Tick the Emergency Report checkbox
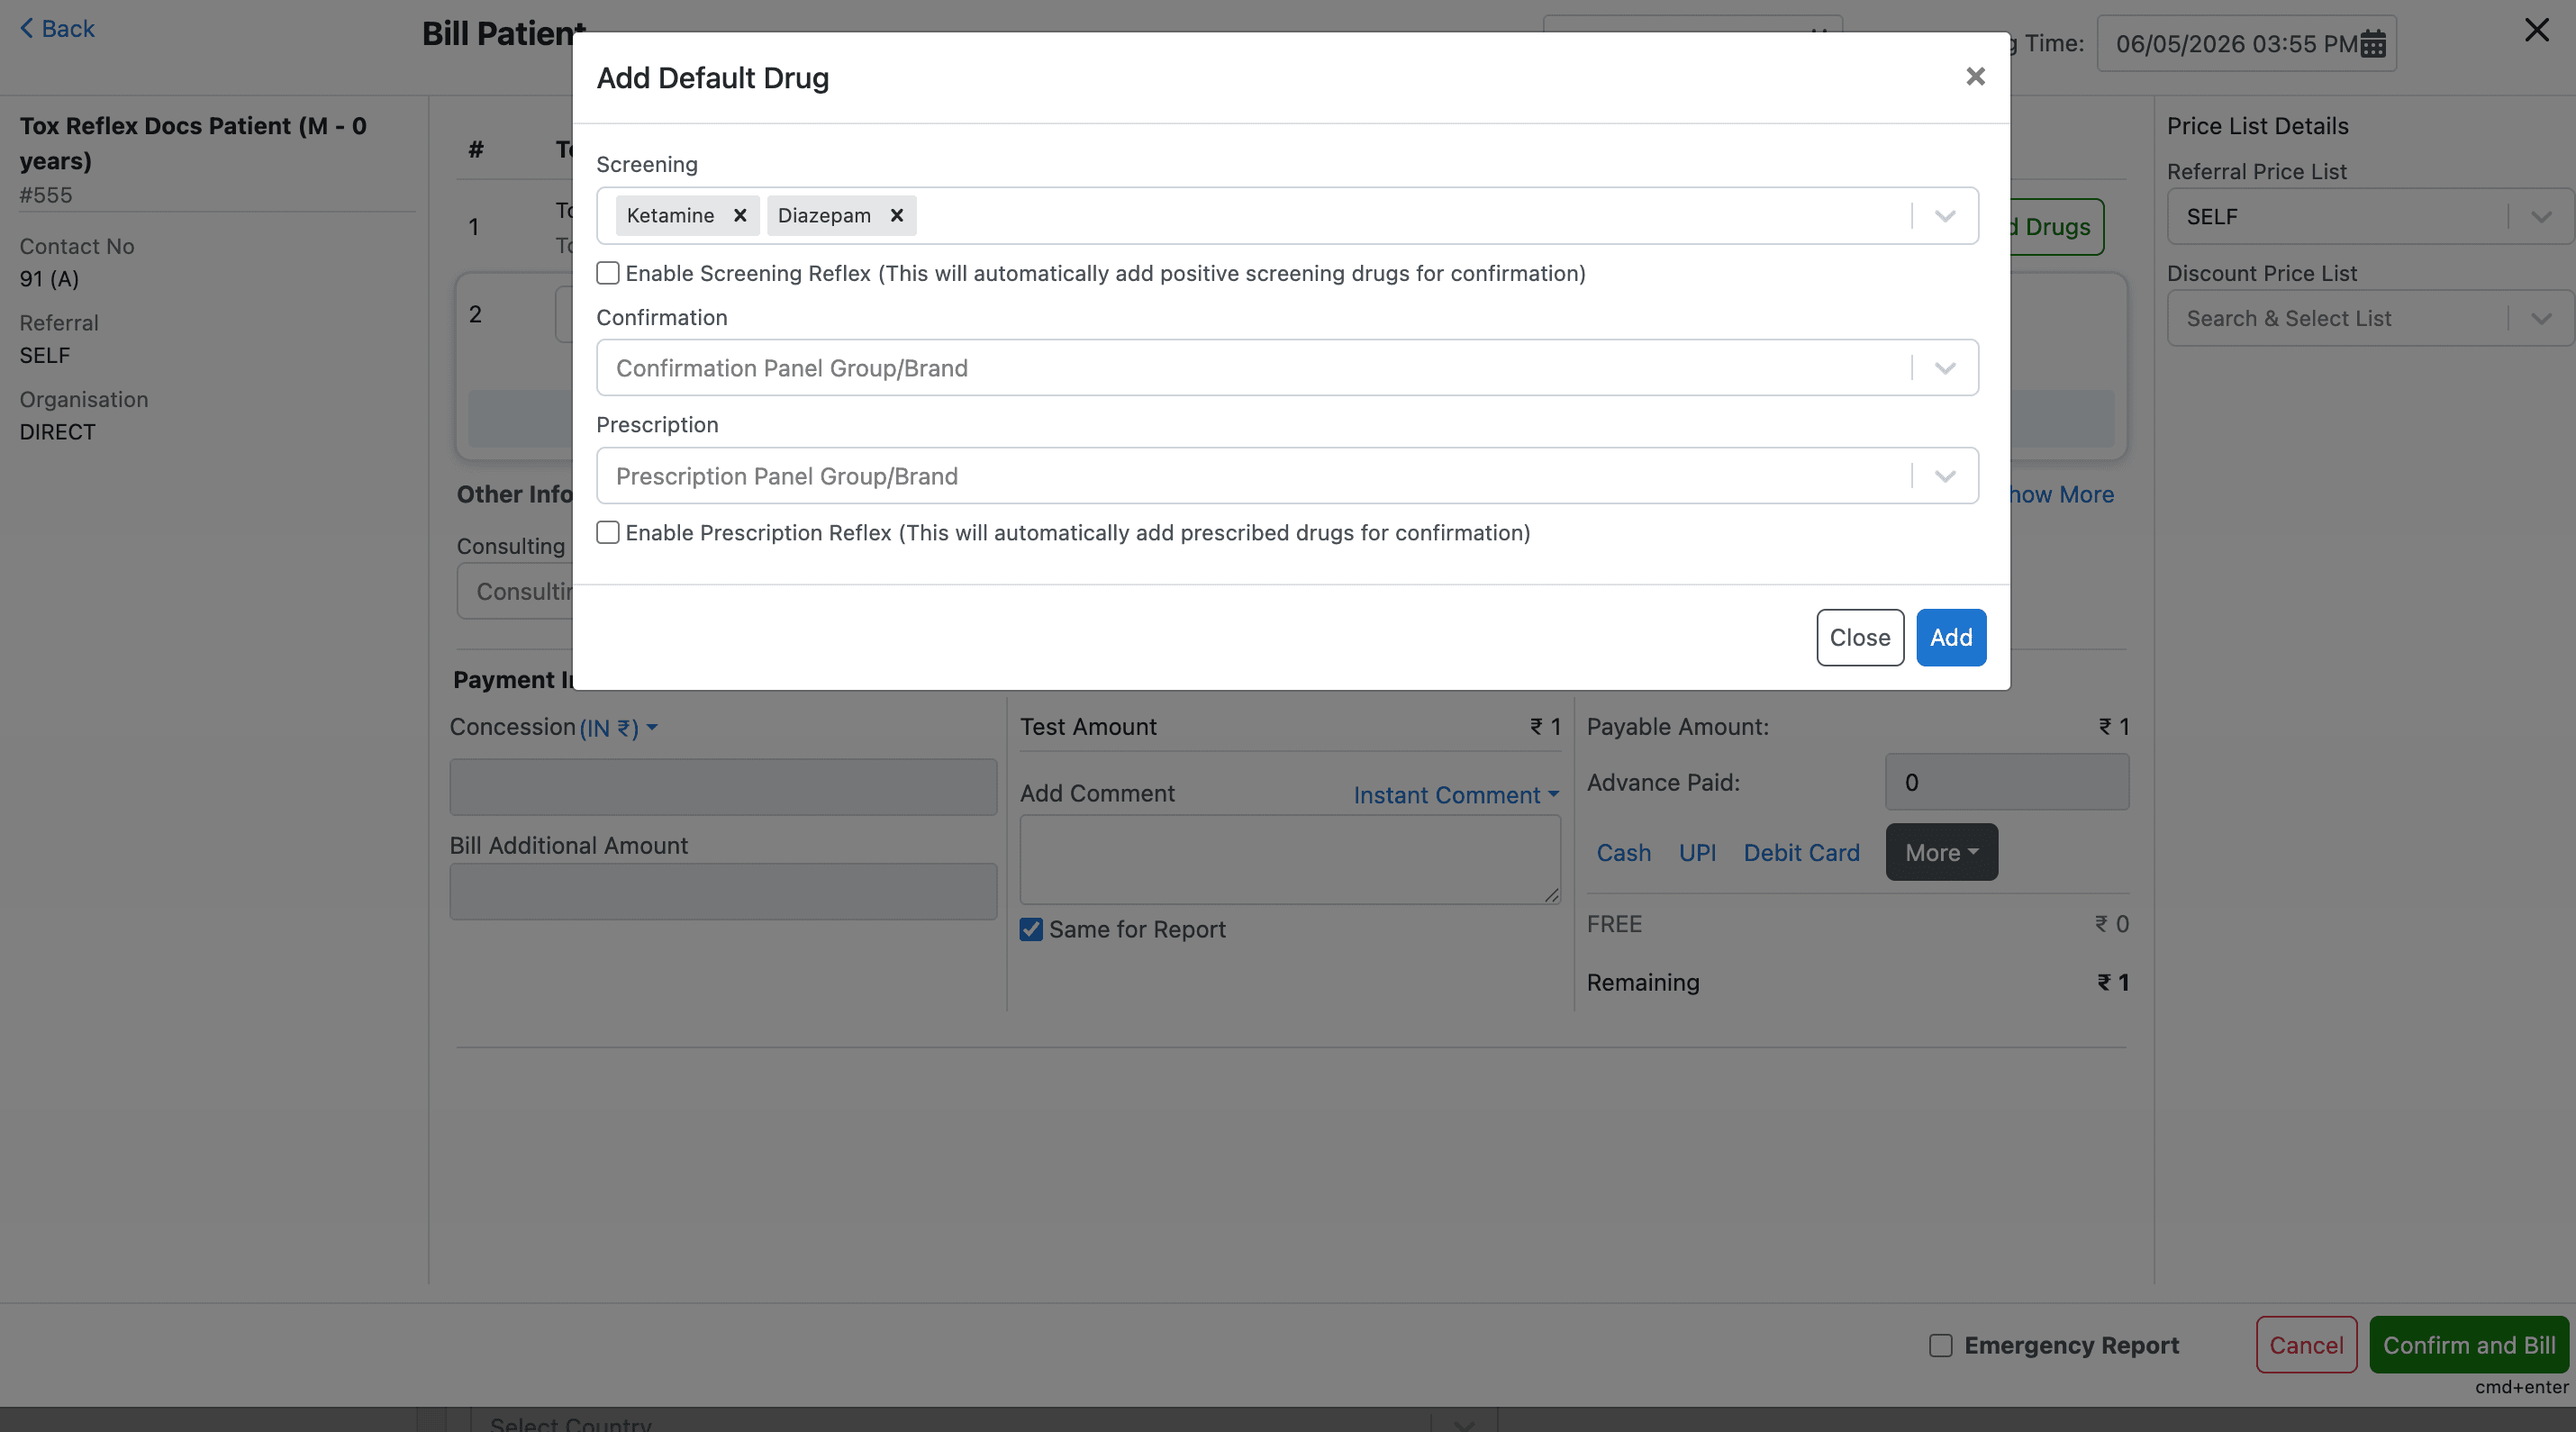The width and height of the screenshot is (2576, 1432). tap(1941, 1345)
